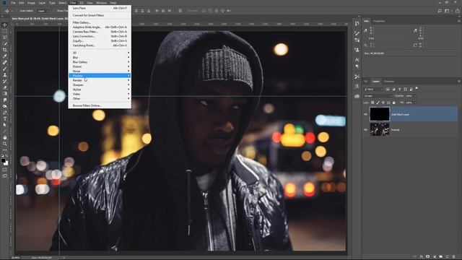
Task: Select the Hand tool
Action: (5, 137)
